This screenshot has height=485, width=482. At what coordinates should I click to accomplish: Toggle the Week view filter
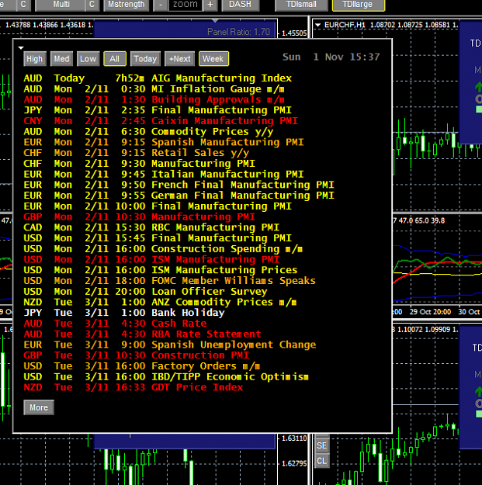213,59
